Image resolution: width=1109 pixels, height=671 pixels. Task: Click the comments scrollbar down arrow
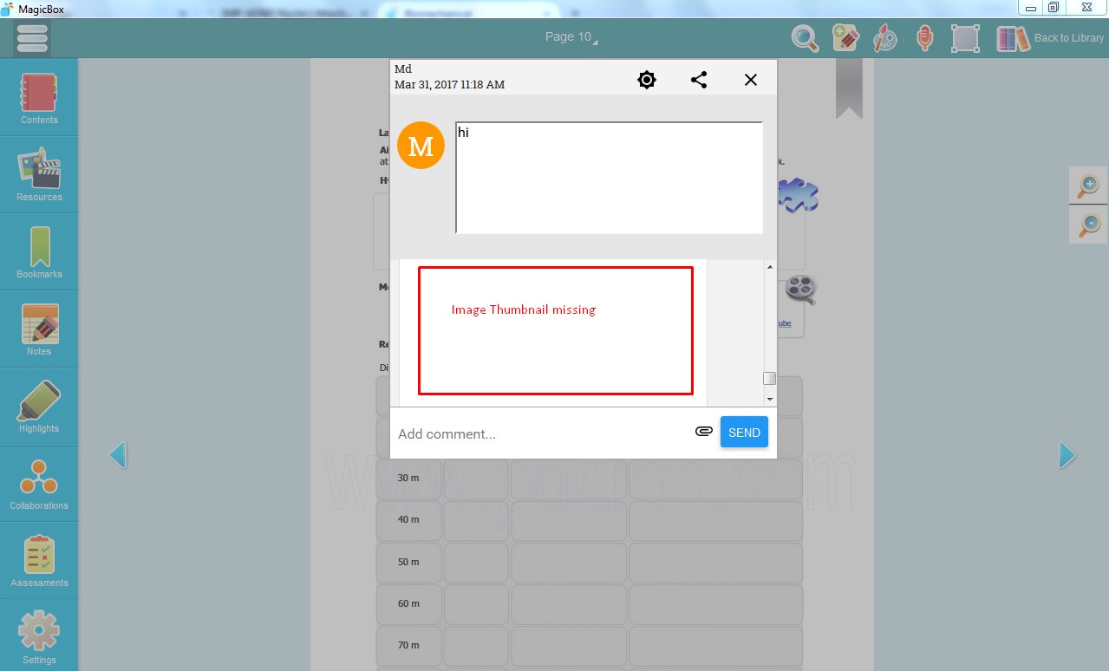[x=770, y=399]
